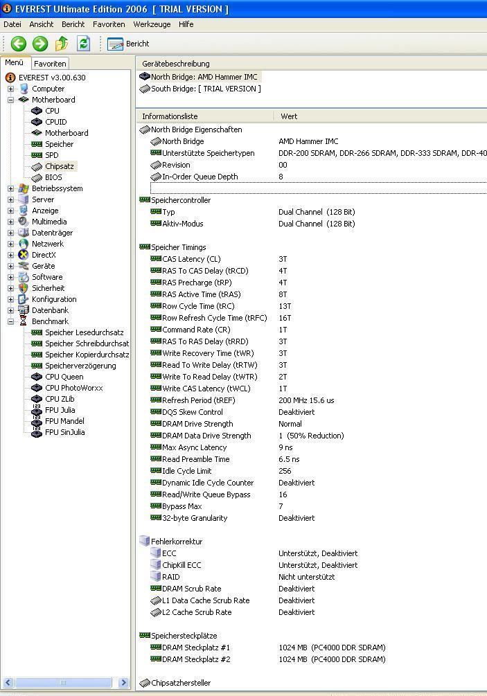Image resolution: width=487 pixels, height=696 pixels.
Task: Switch to the Favoriten tab in sidebar
Action: (50, 64)
